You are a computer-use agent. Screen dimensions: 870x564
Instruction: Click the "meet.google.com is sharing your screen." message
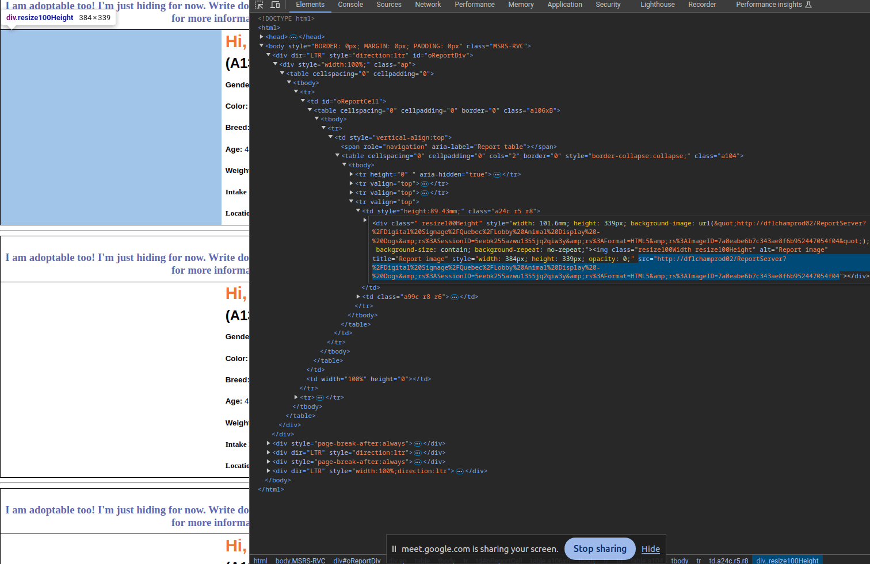coord(480,549)
